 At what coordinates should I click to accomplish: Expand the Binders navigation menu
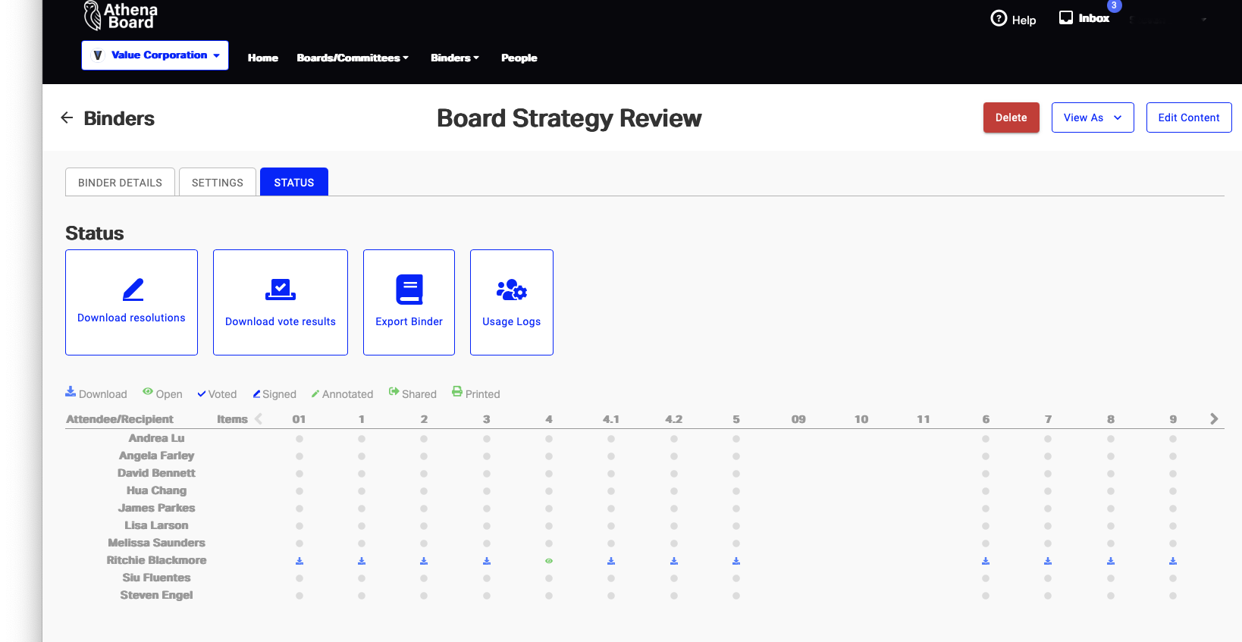455,58
